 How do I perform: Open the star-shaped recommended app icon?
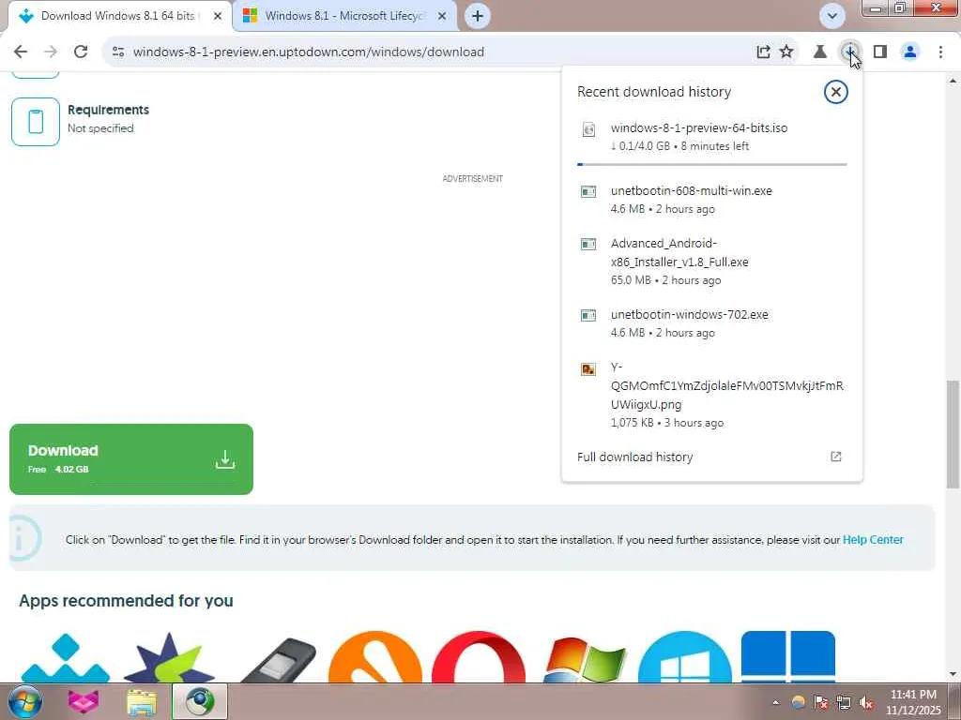point(169,658)
